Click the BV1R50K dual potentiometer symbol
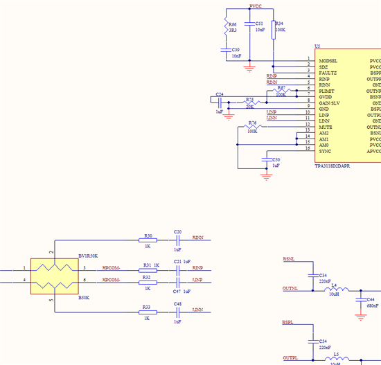381x365 pixels. pos(55,276)
